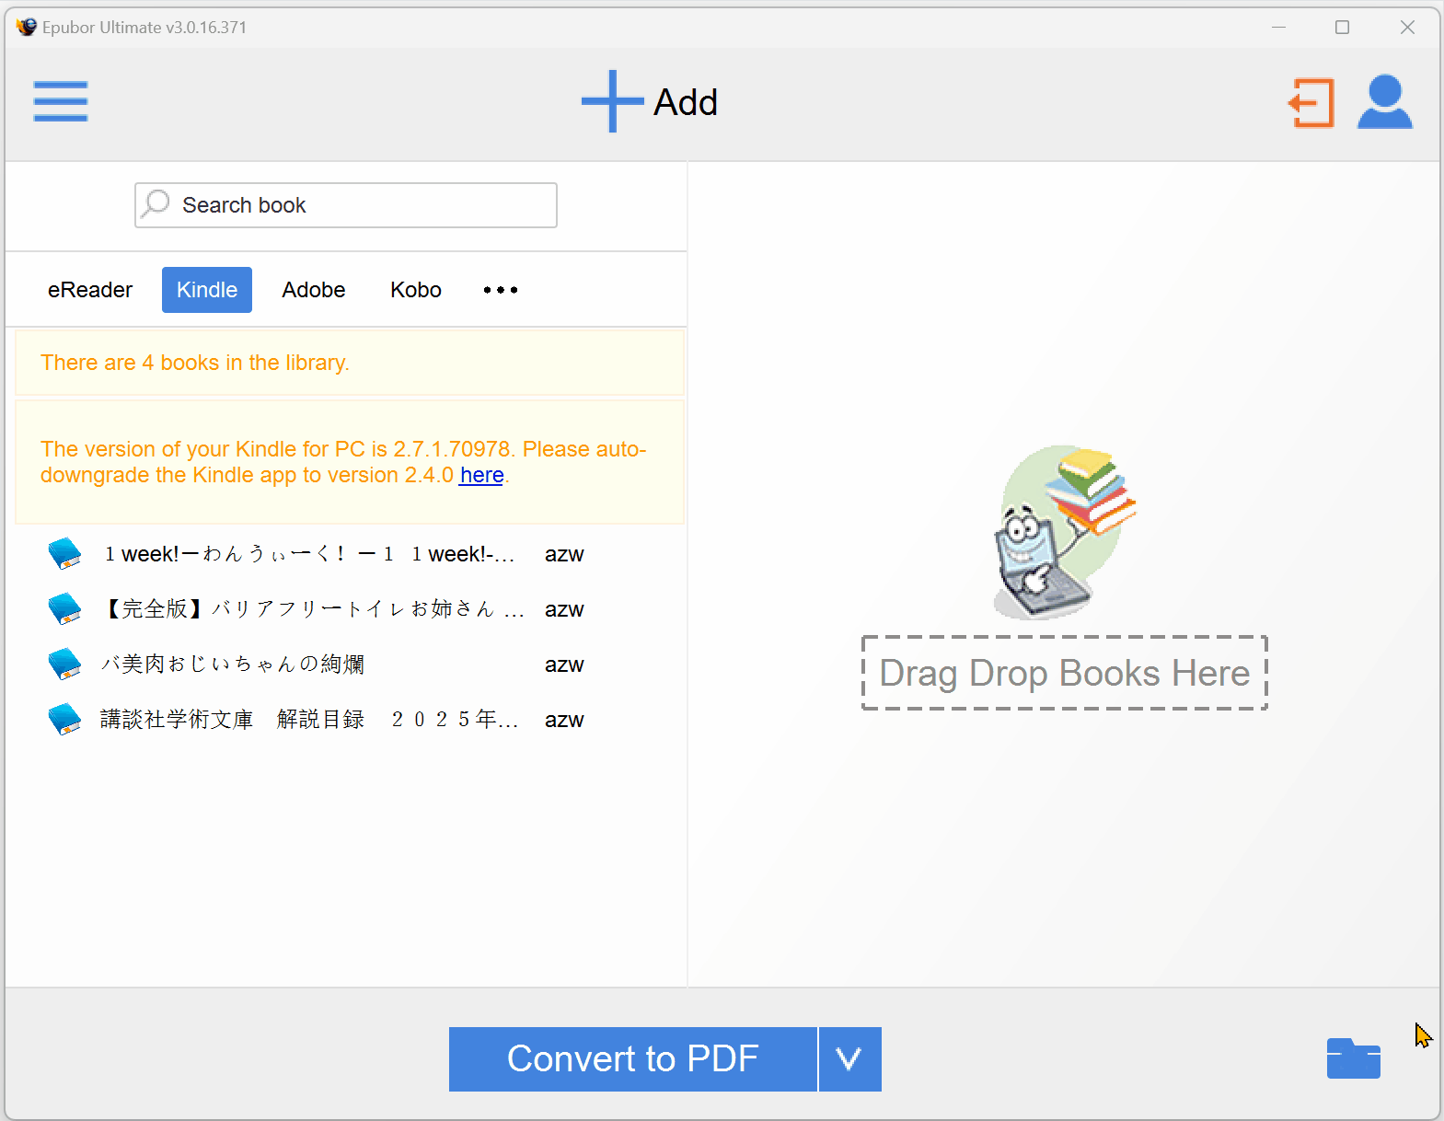Open the Kobo tab
Viewport: 1444px width, 1121px height.
coord(416,290)
